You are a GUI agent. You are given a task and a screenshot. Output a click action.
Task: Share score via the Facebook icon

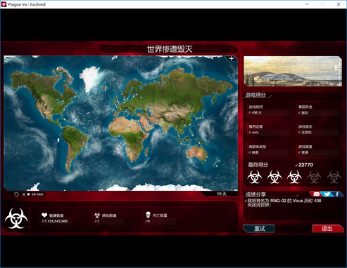tap(337, 194)
